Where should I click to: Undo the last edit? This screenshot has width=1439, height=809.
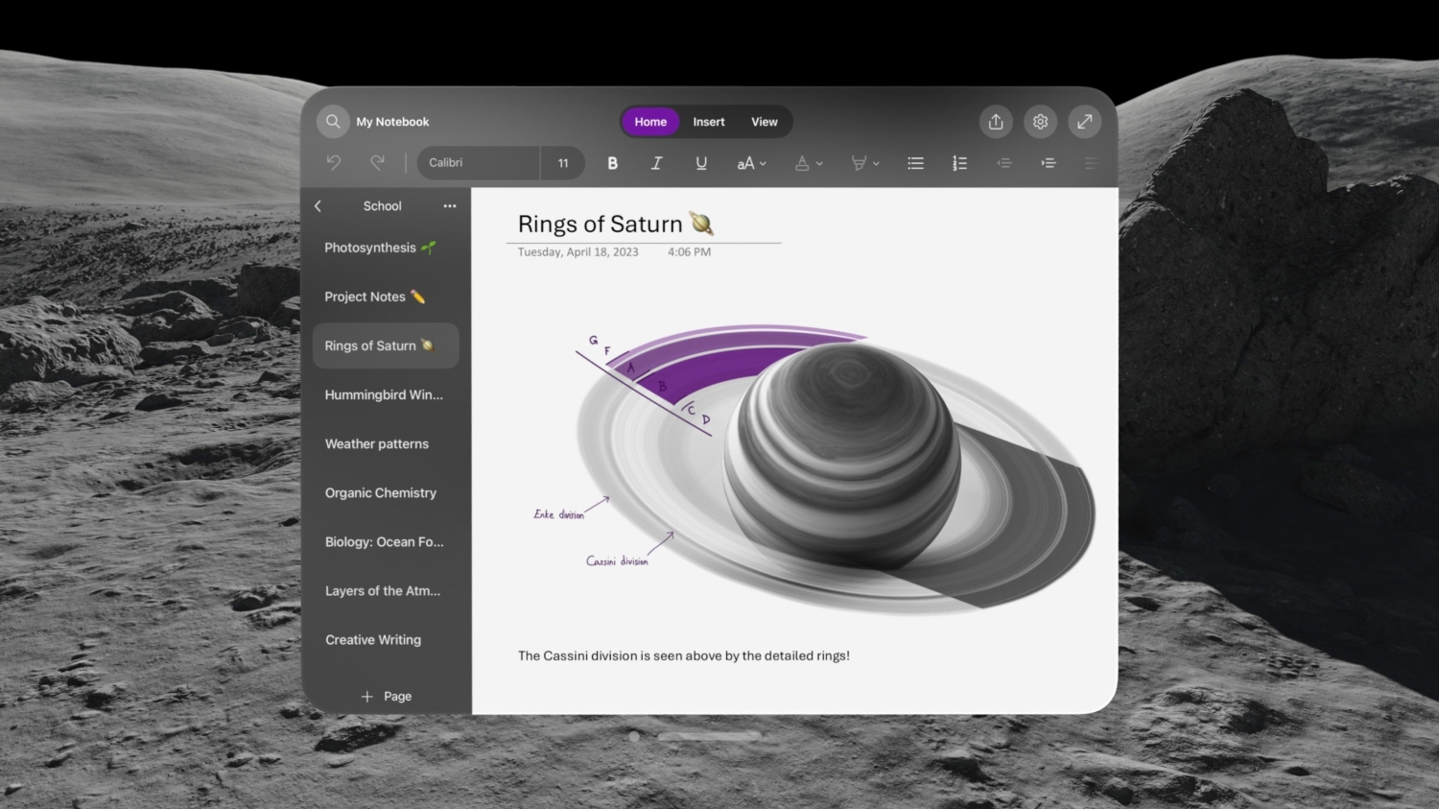click(333, 162)
